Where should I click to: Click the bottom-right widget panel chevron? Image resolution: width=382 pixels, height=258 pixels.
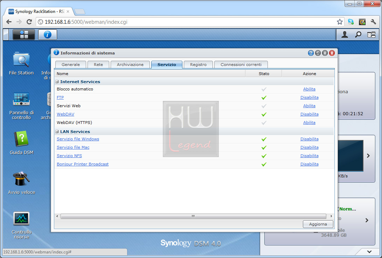tap(369, 252)
